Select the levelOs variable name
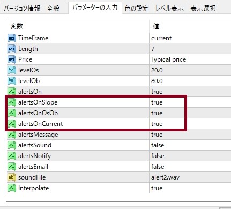Image resolution: width=231 pixels, height=209 pixels. coord(28,70)
